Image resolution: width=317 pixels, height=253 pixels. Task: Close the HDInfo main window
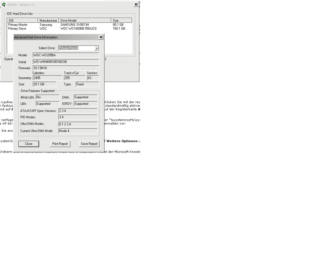click(136, 4)
